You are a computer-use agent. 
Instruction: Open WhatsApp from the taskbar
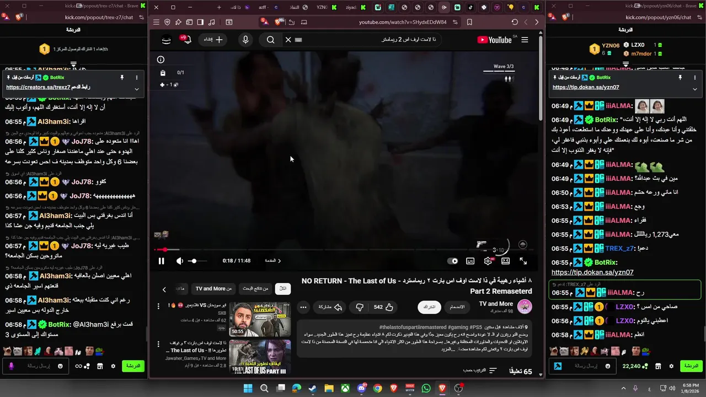click(426, 389)
